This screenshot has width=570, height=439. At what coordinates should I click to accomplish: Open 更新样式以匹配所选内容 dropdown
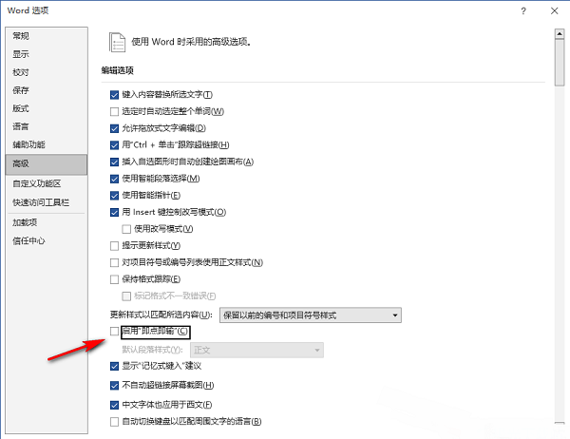(x=311, y=315)
